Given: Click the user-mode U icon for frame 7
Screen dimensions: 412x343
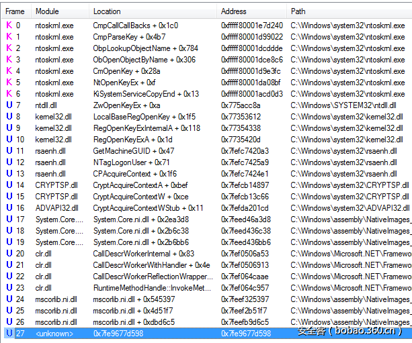Looking at the screenshot, I should [x=9, y=105].
